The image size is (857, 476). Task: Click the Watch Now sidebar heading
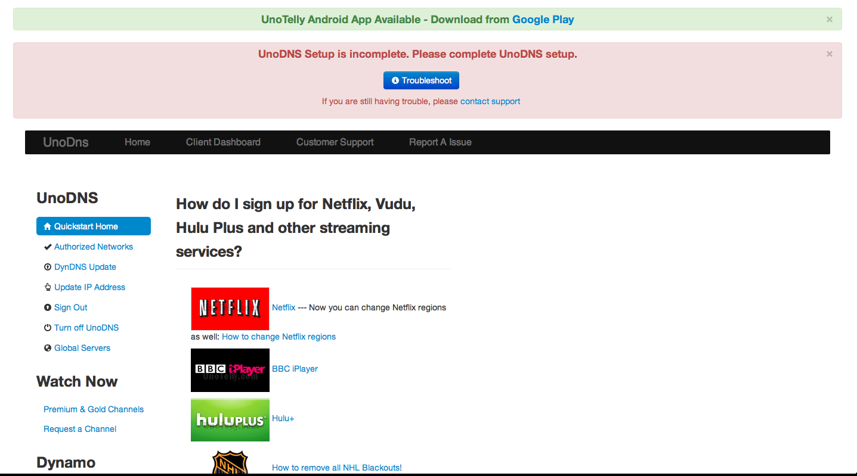[x=77, y=381]
